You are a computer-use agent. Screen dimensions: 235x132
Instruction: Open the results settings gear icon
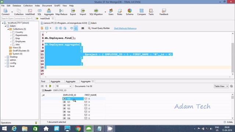pyautogui.click(x=231, y=86)
